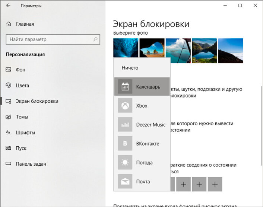
Task: Choose Ничего in the app list
Action: pos(142,68)
